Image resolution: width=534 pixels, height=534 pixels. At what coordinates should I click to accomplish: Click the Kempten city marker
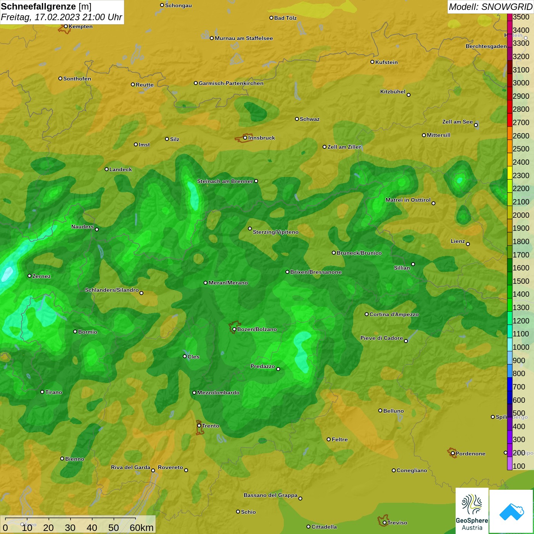[66, 26]
